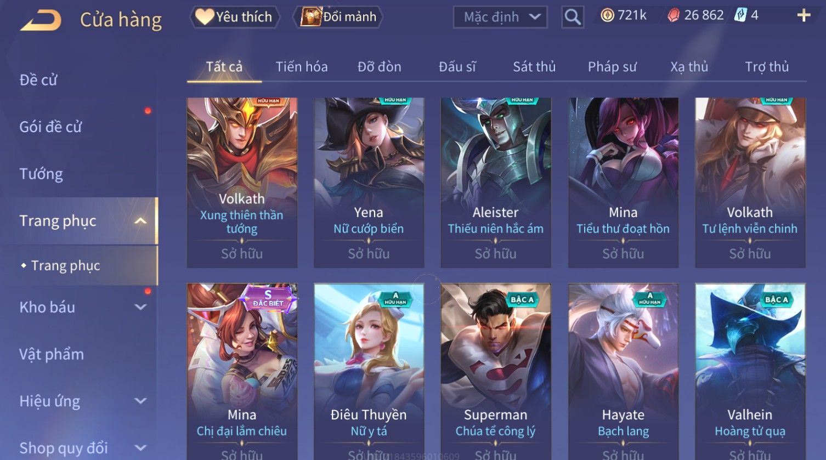
Task: Select the Tiến hóa tab
Action: [302, 67]
